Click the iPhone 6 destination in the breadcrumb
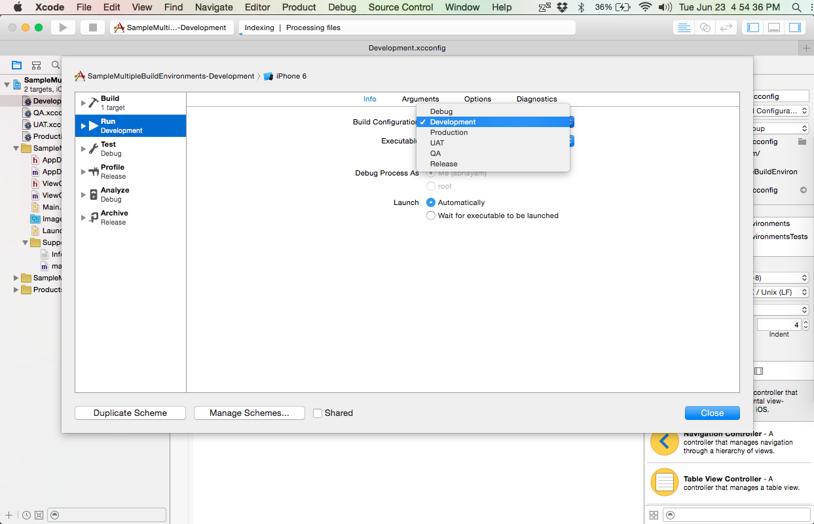The height and width of the screenshot is (524, 814). click(x=286, y=76)
